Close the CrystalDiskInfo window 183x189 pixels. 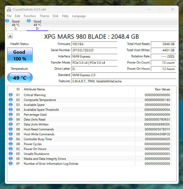173,9
